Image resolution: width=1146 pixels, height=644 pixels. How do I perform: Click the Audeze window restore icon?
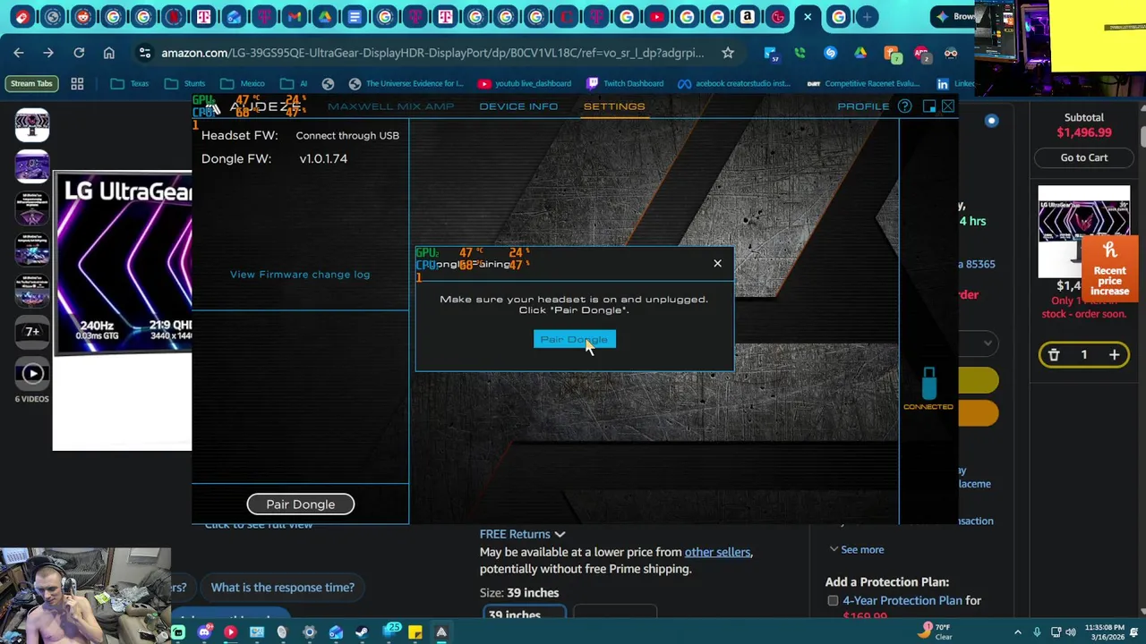tap(929, 106)
